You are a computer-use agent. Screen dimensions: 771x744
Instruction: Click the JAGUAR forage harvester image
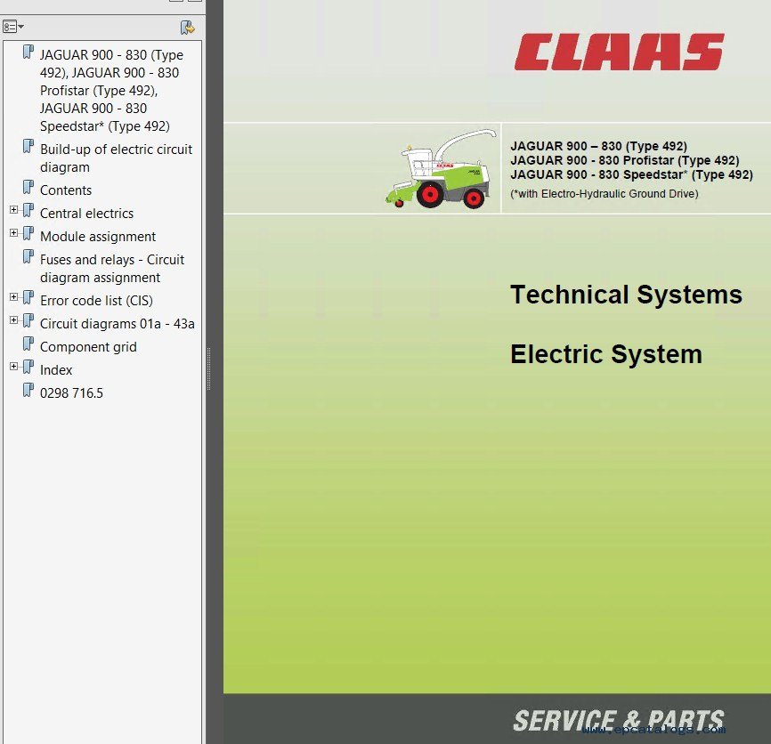point(441,168)
